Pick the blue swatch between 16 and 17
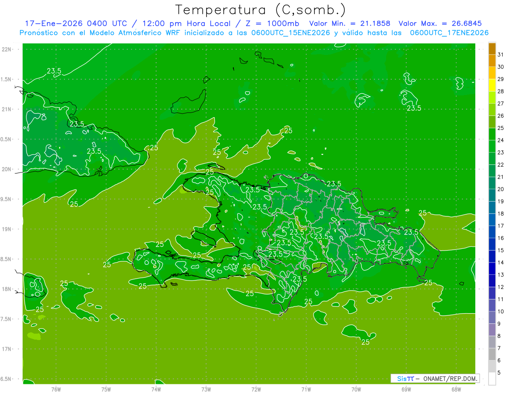This screenshot has width=512, height=395. coord(492,232)
